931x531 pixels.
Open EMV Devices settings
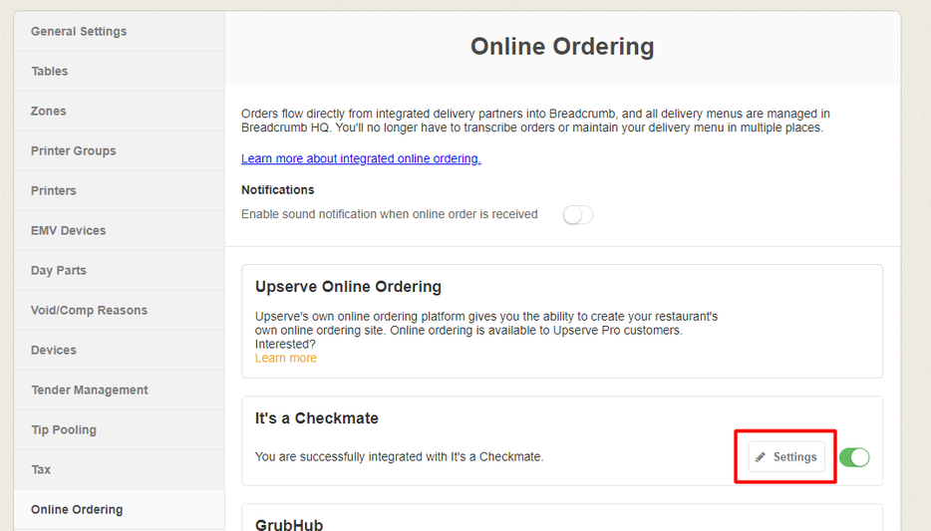pos(68,230)
